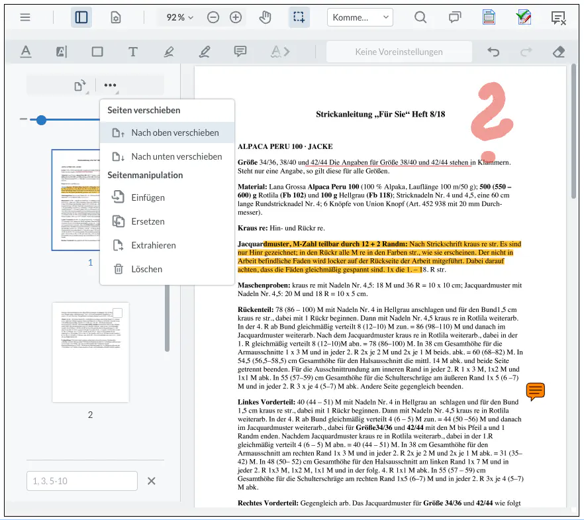The image size is (584, 520).
Task: Choose 'Extrahieren' from the page menu
Action: (x=154, y=245)
